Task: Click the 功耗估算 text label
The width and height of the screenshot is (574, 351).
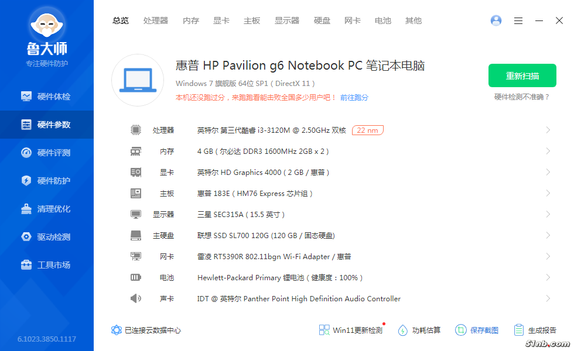Action: tap(426, 330)
